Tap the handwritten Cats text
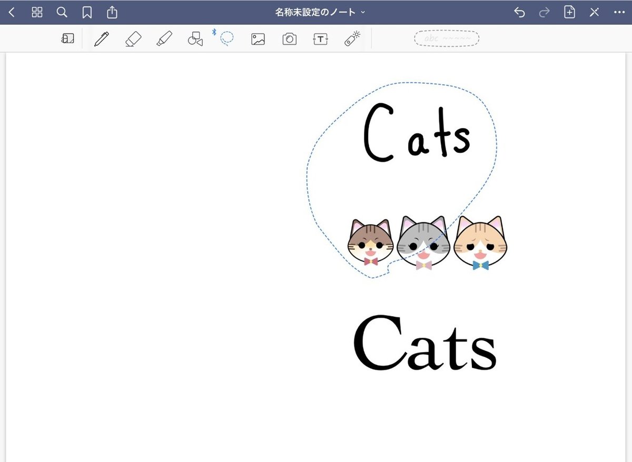This screenshot has width=632, height=462. click(417, 132)
